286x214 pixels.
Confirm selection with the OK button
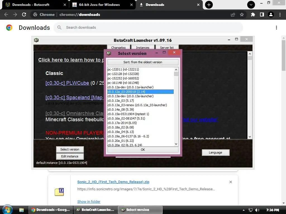[143, 150]
